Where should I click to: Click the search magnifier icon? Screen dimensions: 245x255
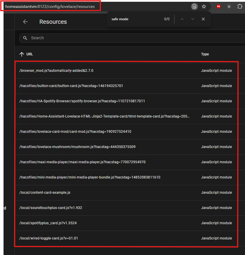[x=25, y=38]
